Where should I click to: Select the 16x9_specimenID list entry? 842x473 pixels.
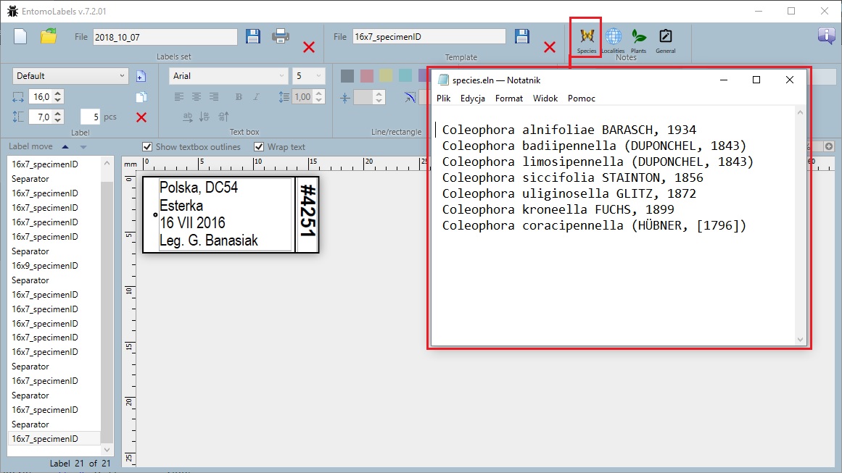[45, 266]
